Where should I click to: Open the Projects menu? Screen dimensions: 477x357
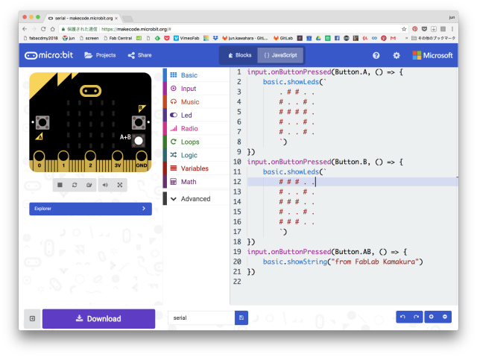[x=100, y=55]
